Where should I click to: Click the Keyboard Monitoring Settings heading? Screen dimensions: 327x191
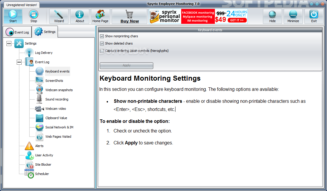click(x=150, y=78)
